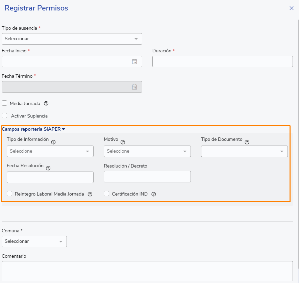Expand the Comuna dropdown
The width and height of the screenshot is (299, 283).
(x=34, y=241)
